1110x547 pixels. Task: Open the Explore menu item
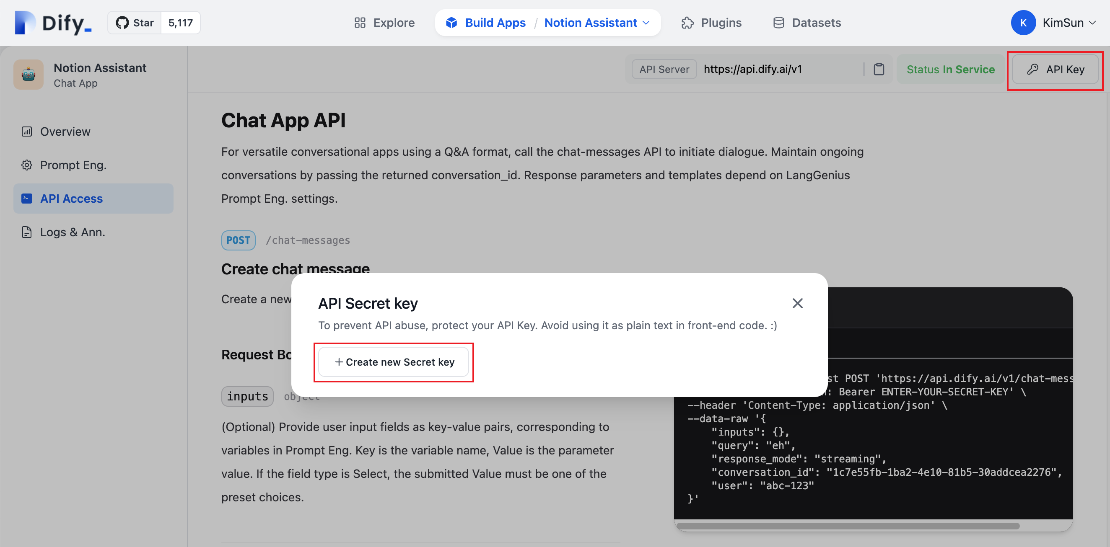click(x=384, y=23)
